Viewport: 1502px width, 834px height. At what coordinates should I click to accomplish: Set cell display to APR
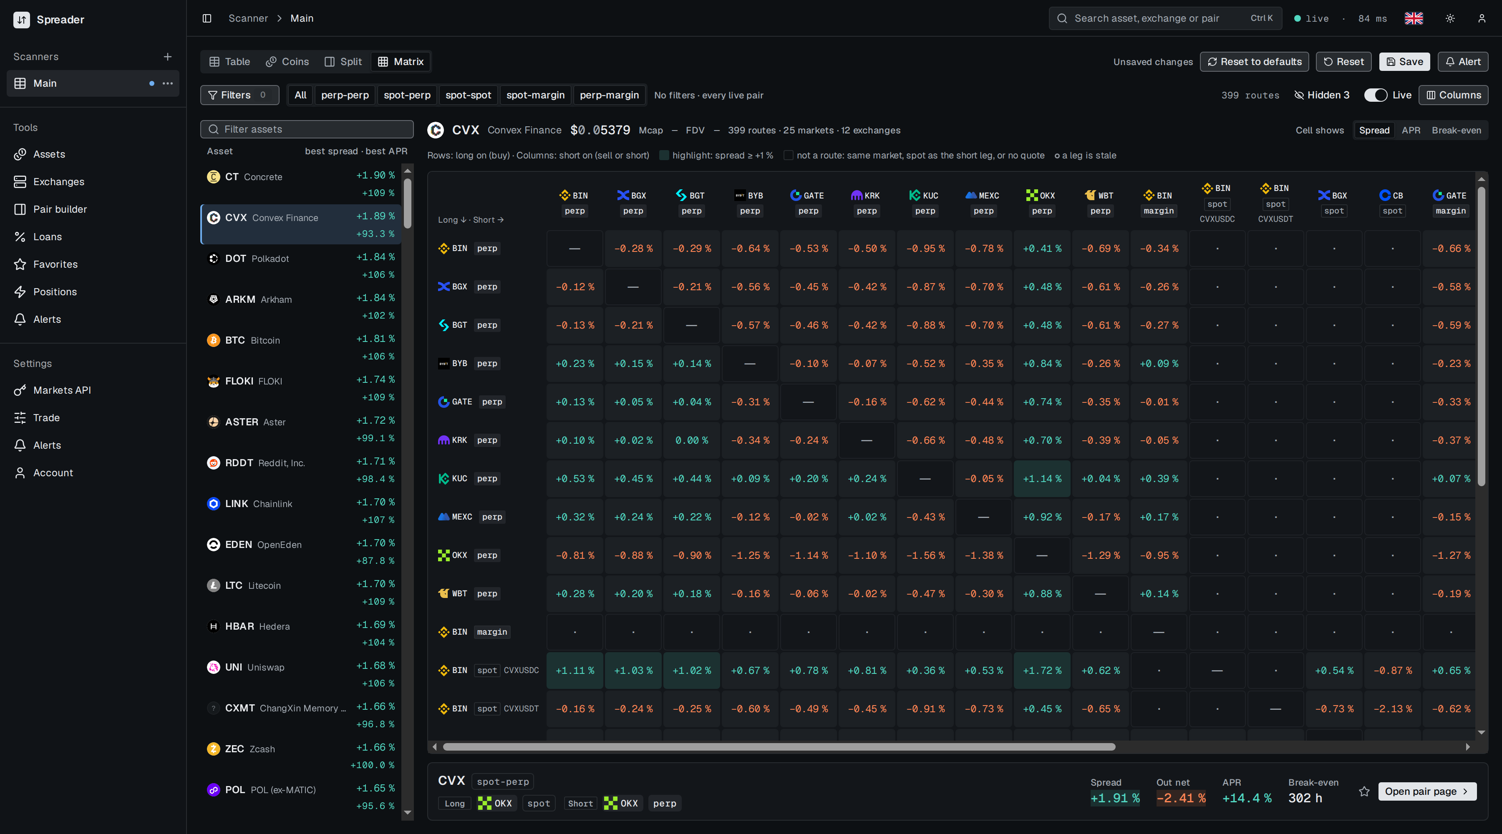click(x=1411, y=130)
